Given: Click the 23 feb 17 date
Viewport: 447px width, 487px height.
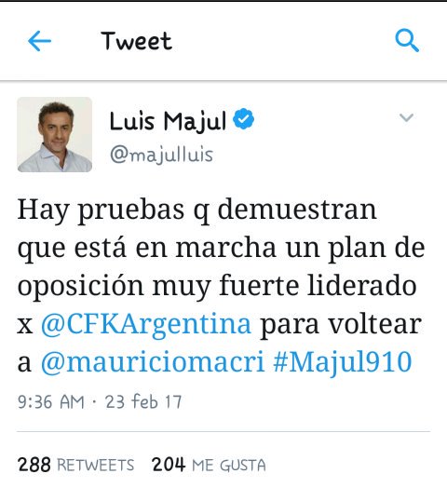Looking at the screenshot, I should click(143, 401).
